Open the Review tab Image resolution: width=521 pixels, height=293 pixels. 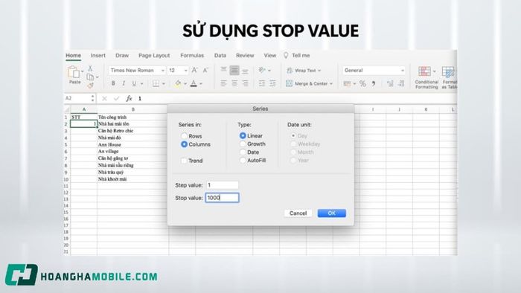click(245, 56)
